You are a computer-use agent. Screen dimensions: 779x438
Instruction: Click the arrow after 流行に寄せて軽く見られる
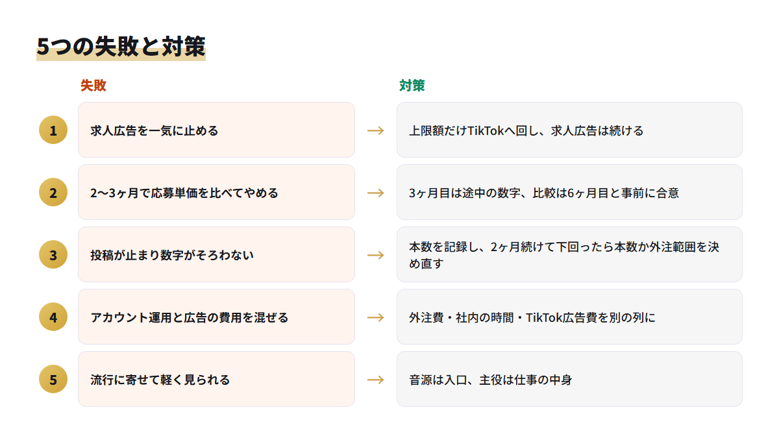point(376,380)
